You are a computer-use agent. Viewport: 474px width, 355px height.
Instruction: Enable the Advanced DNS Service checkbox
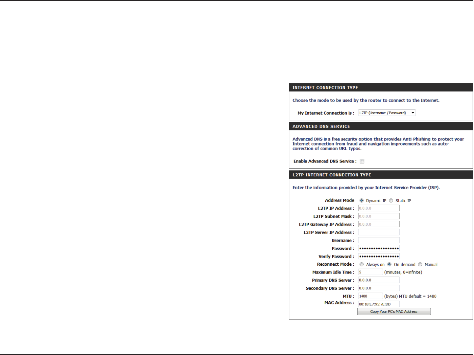[362, 161]
